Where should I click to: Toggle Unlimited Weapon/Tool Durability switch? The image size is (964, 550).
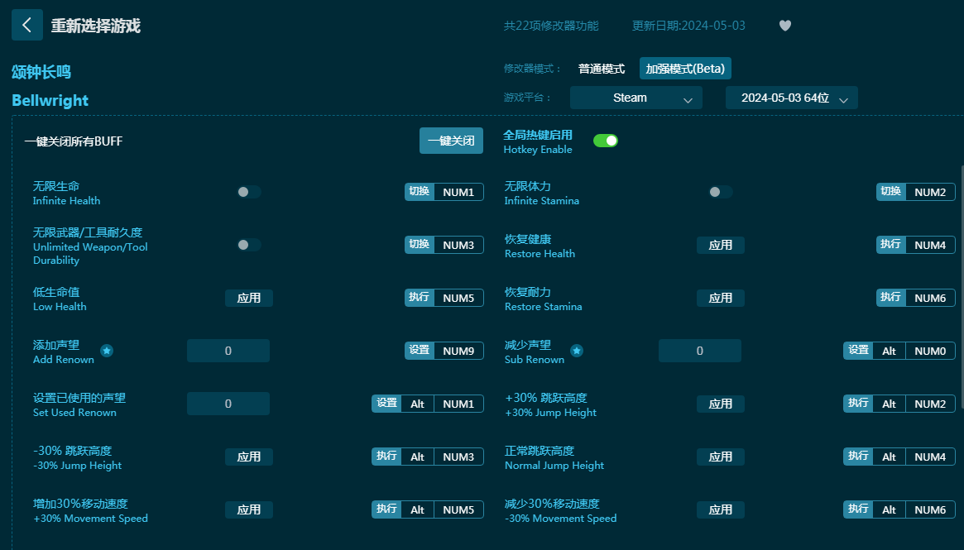pyautogui.click(x=249, y=245)
